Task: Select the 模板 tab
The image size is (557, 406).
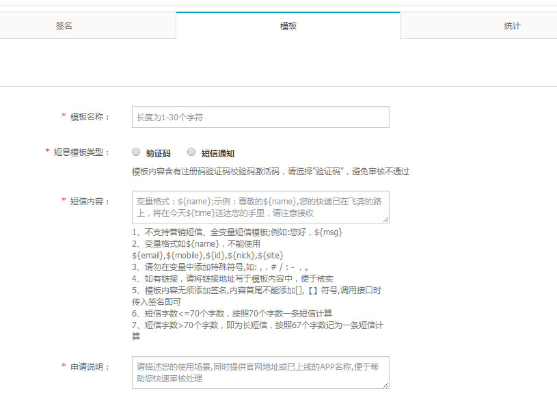Action: click(x=288, y=26)
